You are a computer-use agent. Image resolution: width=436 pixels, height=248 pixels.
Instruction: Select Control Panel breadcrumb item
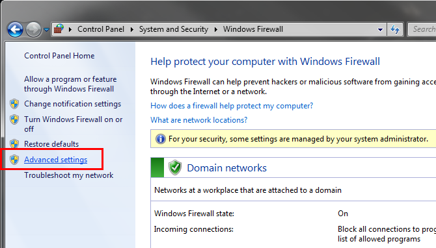pyautogui.click(x=101, y=29)
